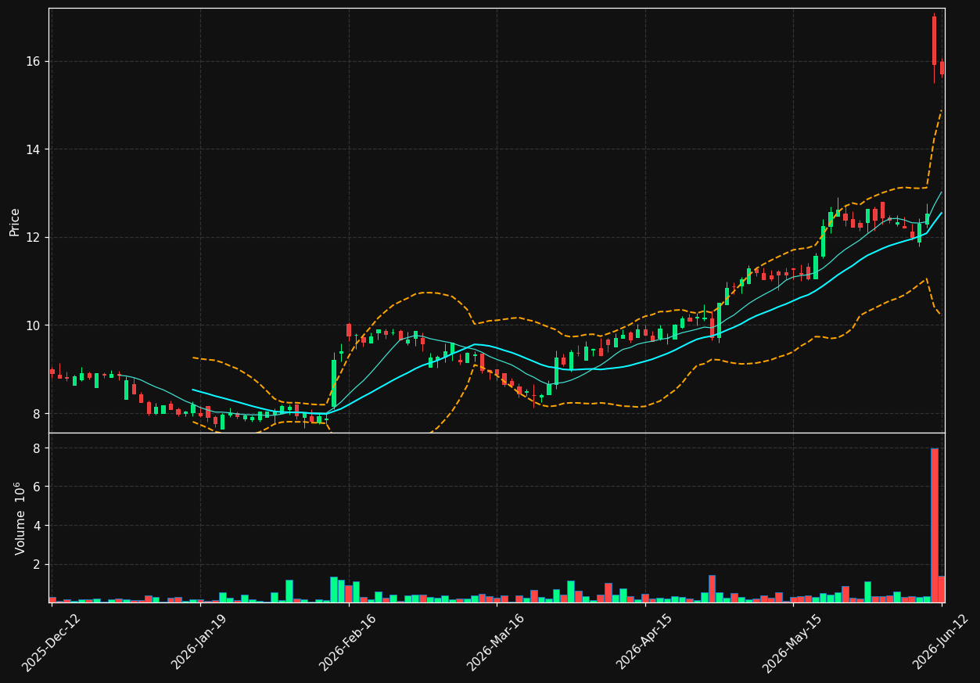Click the price axis value 8
This screenshot has height=683, width=980.
point(38,414)
